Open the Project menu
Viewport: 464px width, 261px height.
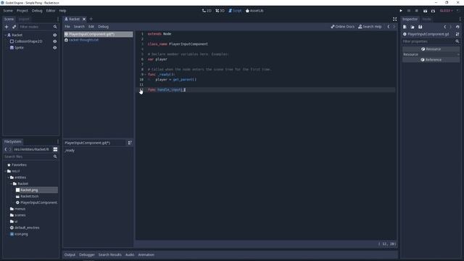coord(22,11)
